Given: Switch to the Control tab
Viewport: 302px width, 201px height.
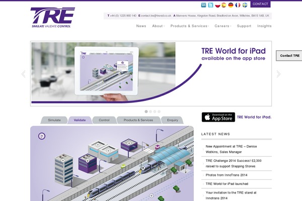Looking at the screenshot, I should click(x=104, y=120).
